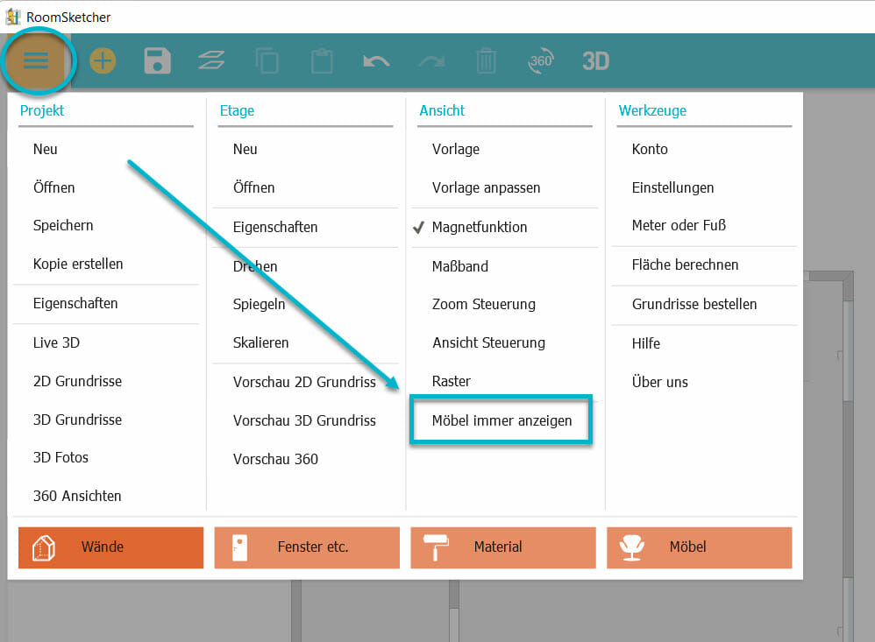Click the RoomSketcher app icon in title bar
The image size is (875, 642).
point(13,18)
